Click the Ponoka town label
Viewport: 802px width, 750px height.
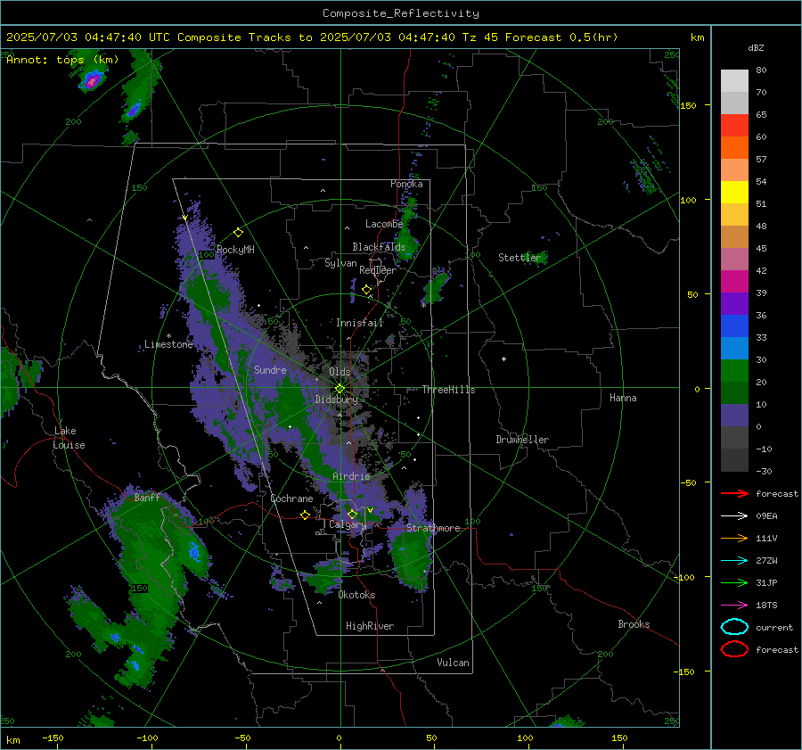[406, 184]
